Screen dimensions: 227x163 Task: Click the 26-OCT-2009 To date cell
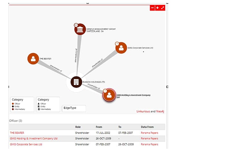pos(126,144)
